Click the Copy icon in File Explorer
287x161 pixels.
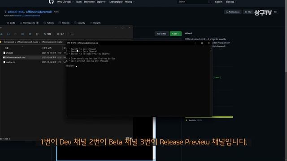point(9,34)
